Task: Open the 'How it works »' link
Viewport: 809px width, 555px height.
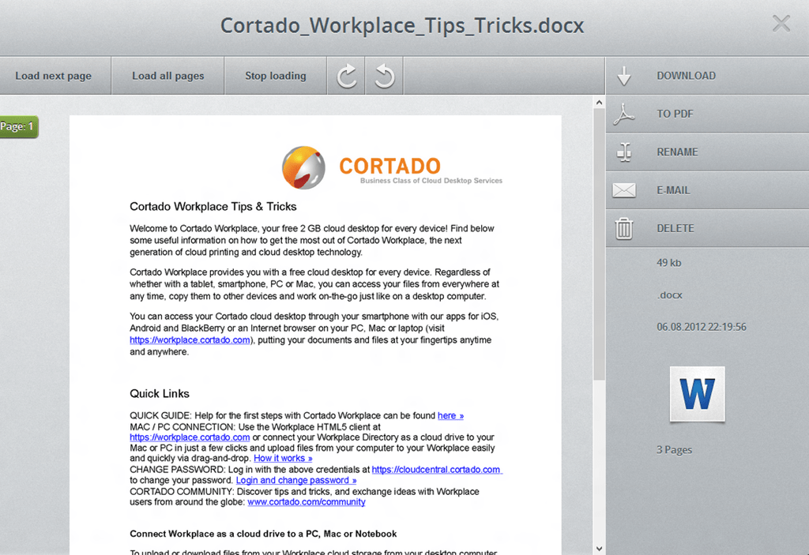Action: tap(283, 458)
